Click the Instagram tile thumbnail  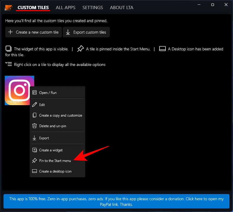coord(17,88)
